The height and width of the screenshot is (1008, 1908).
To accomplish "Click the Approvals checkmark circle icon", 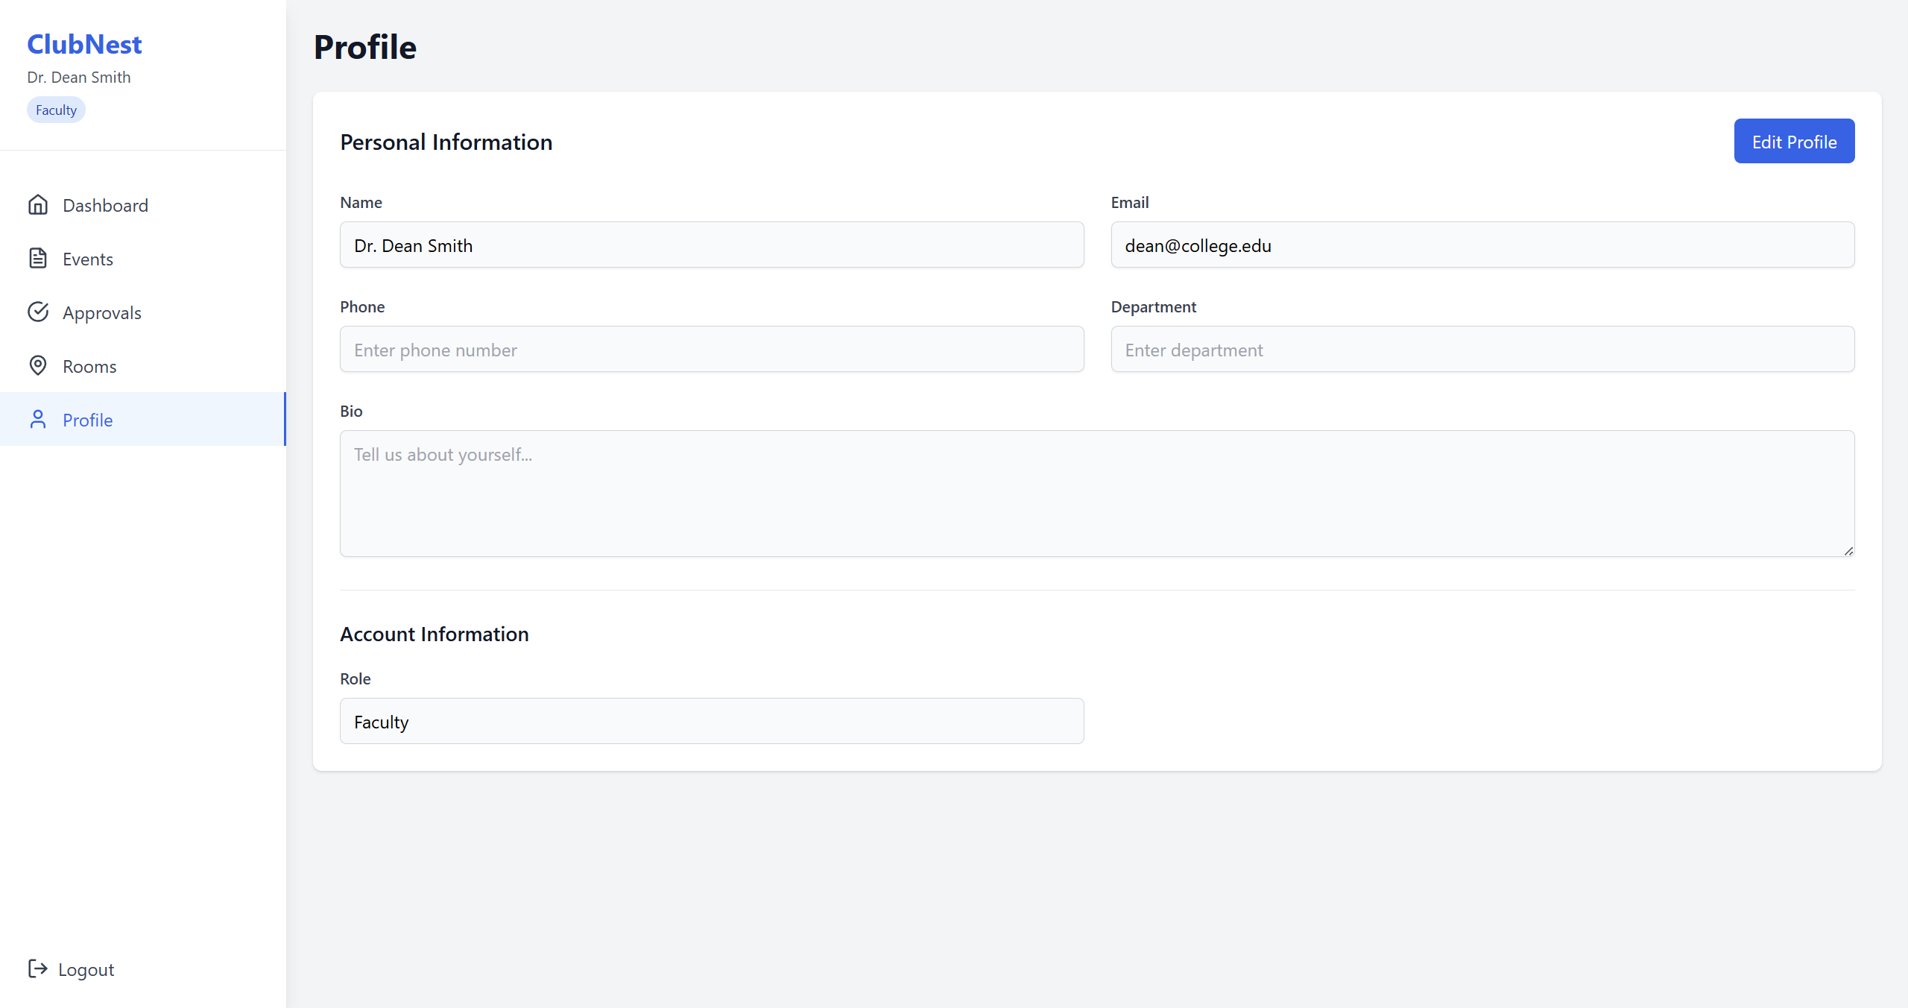I will pyautogui.click(x=38, y=312).
